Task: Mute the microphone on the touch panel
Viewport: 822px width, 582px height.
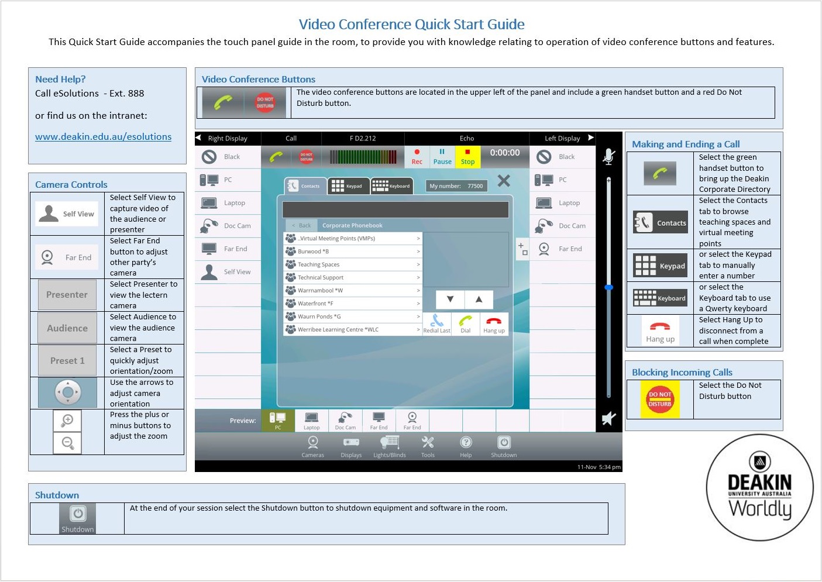Action: pyautogui.click(x=609, y=156)
